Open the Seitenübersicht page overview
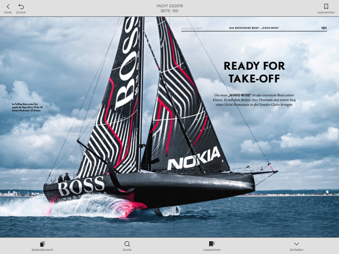 point(42,246)
